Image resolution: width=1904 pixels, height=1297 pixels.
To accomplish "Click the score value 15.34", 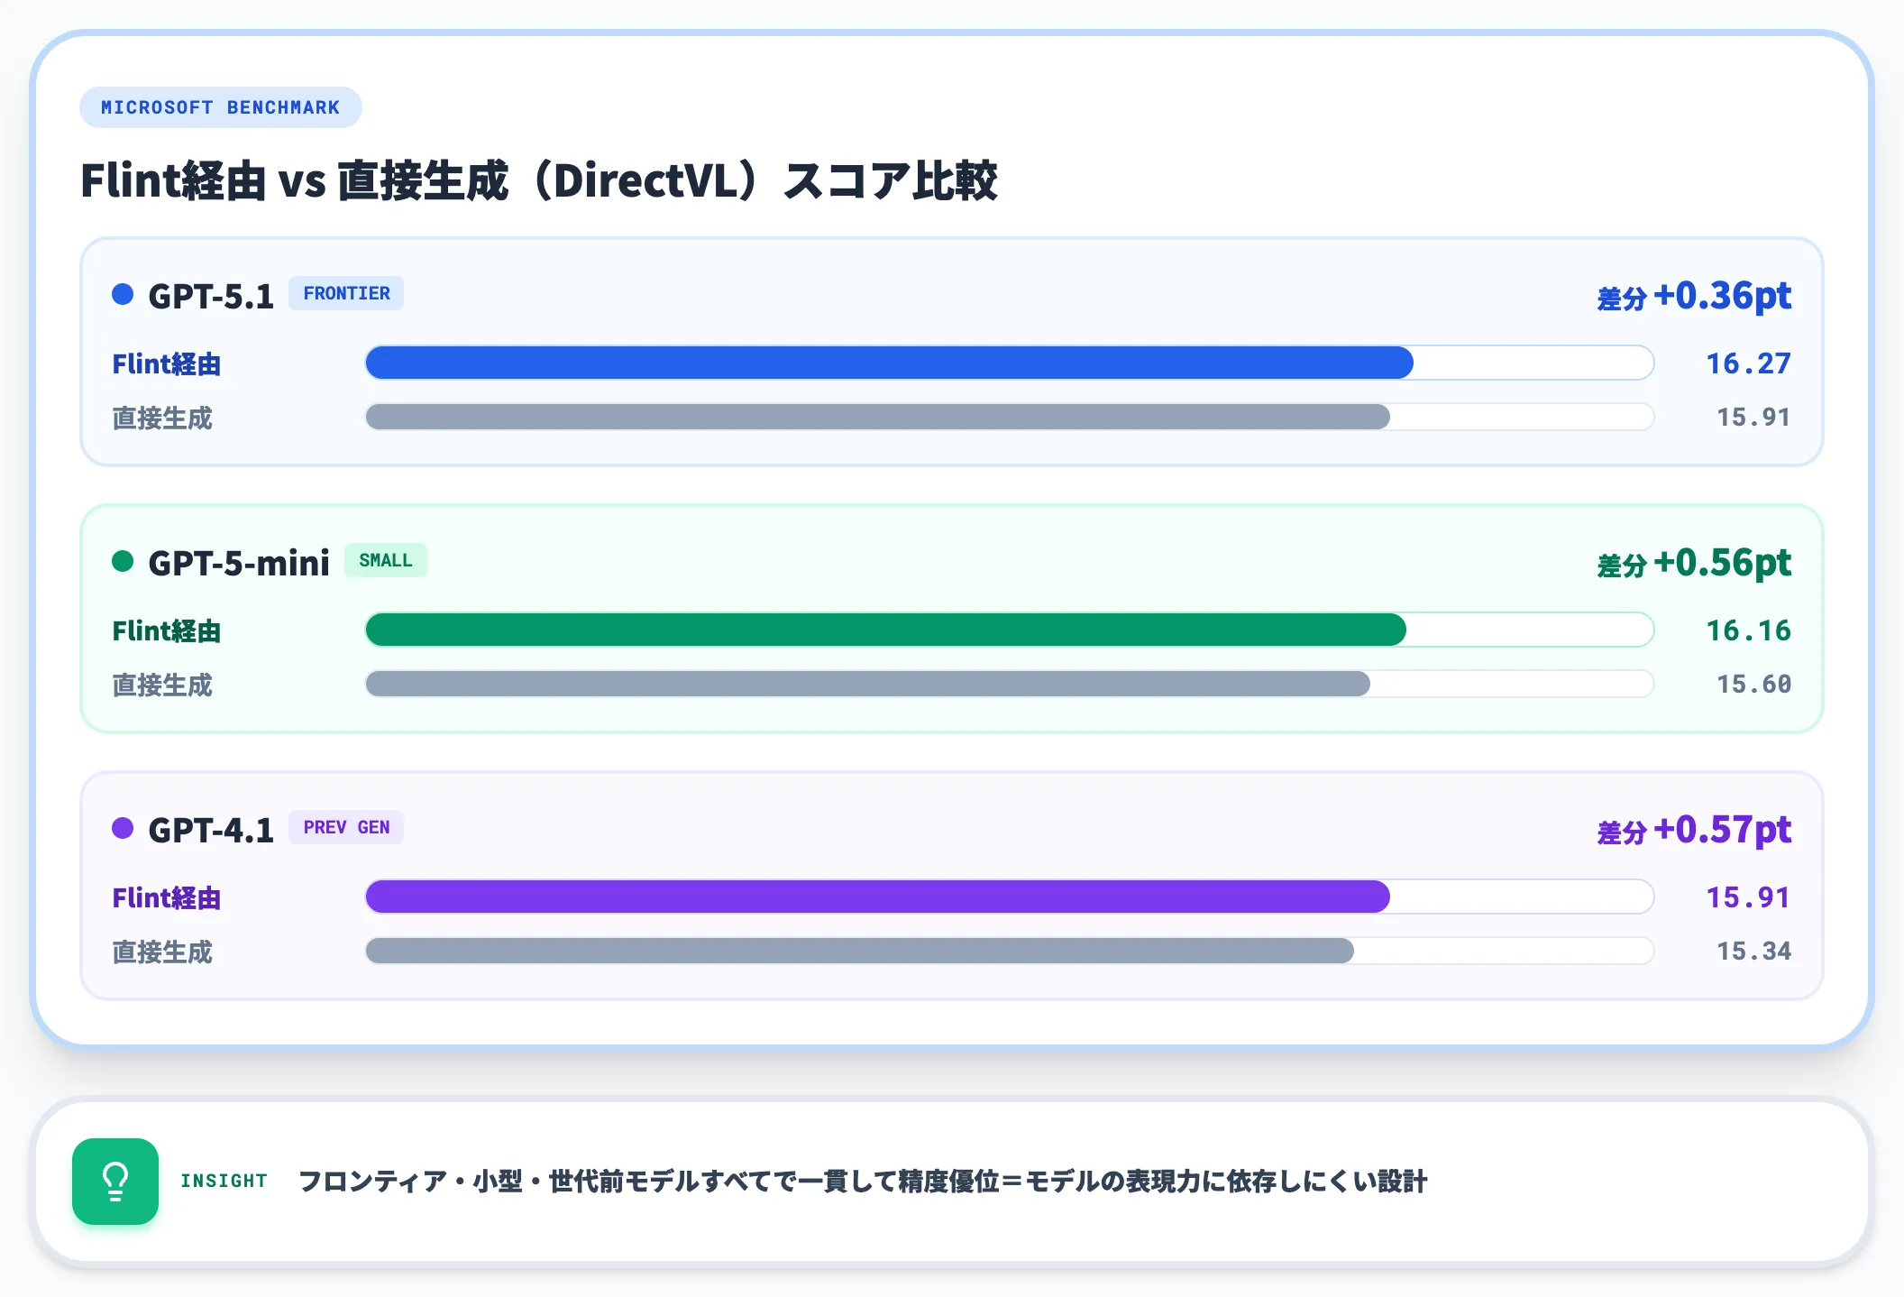I will click(1753, 951).
